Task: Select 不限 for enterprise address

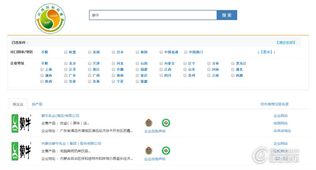Action: click(x=45, y=64)
